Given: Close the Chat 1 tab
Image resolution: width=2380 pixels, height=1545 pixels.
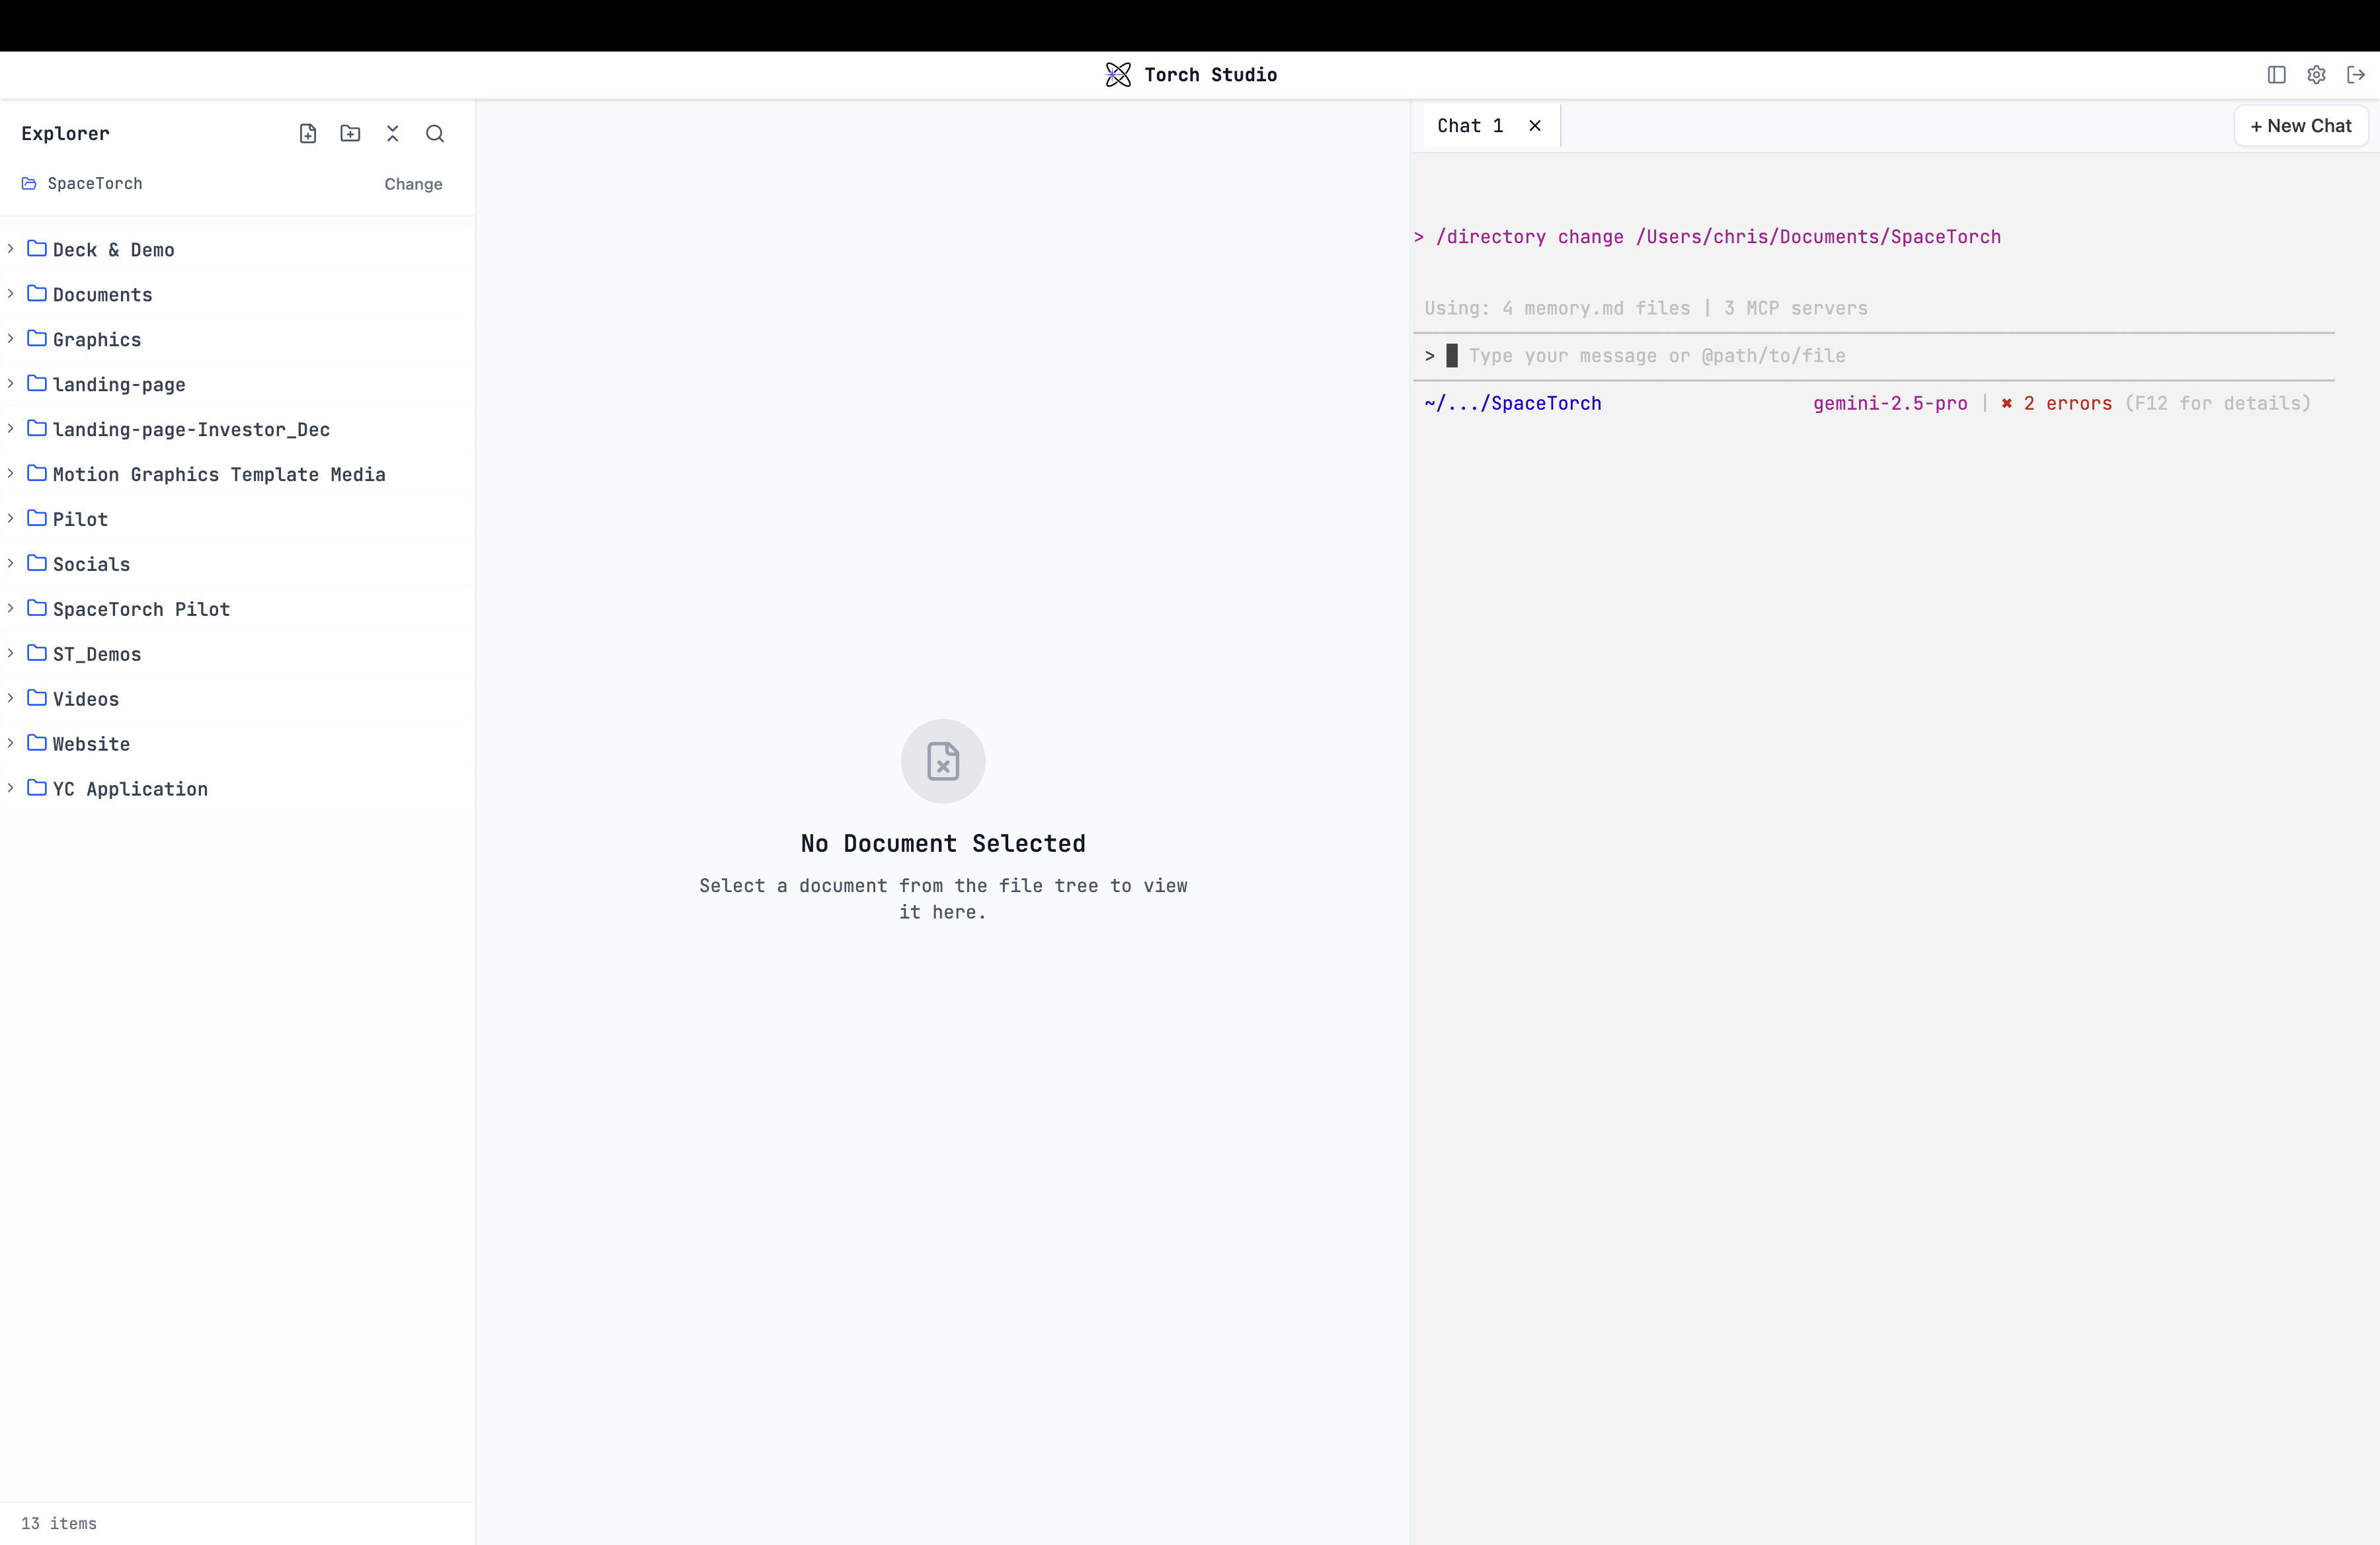Looking at the screenshot, I should click(1535, 126).
